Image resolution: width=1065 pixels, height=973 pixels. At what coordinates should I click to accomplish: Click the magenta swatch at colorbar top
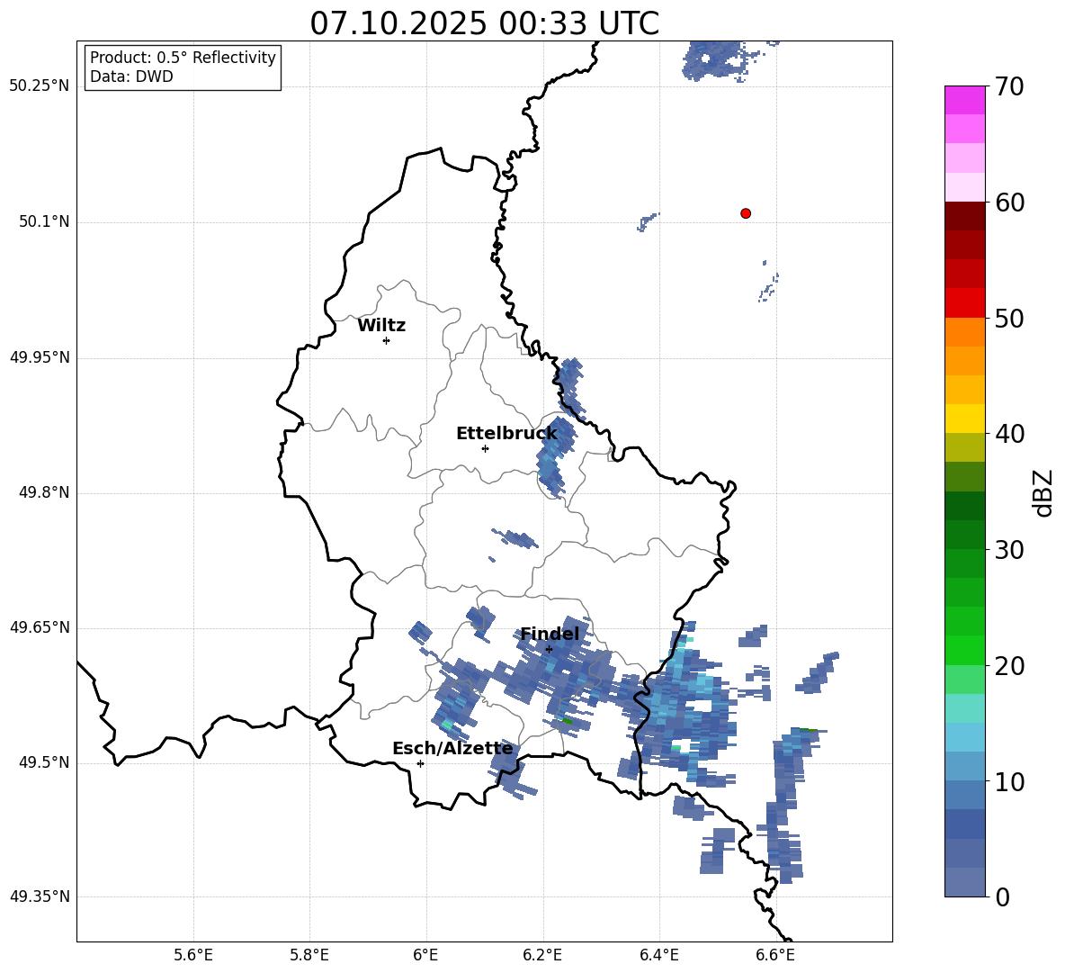965,100
